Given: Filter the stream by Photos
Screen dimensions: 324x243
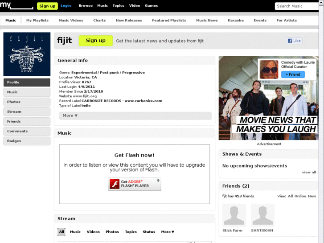Looking at the screenshot, I should pos(112,232).
